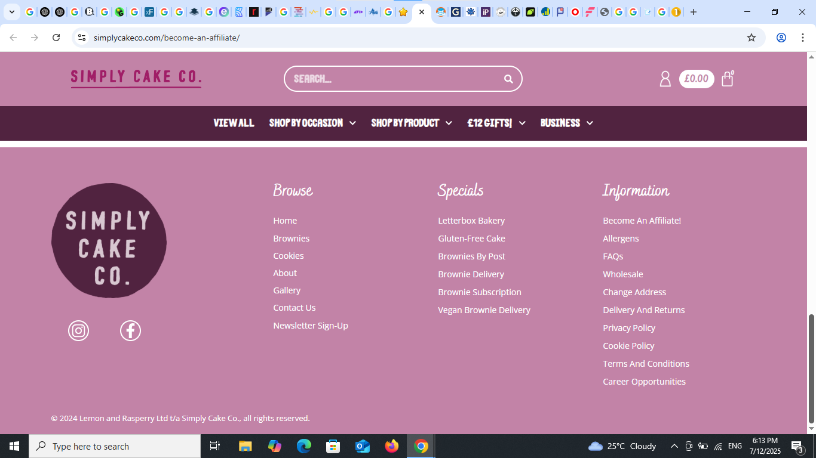
Task: Open Delivery And Returns link
Action: [x=644, y=310]
